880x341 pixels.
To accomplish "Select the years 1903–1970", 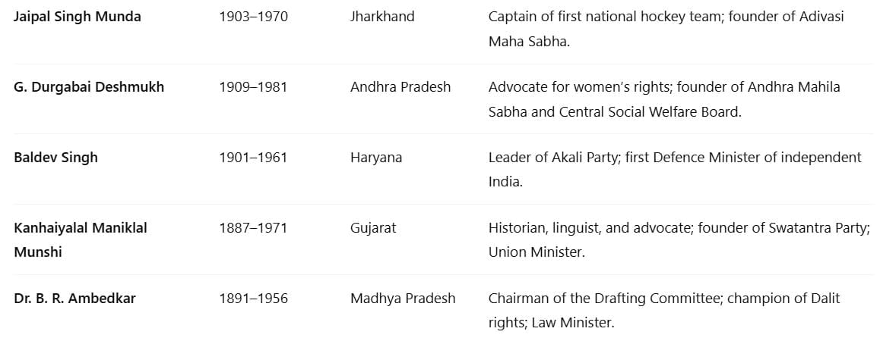I will (x=253, y=17).
